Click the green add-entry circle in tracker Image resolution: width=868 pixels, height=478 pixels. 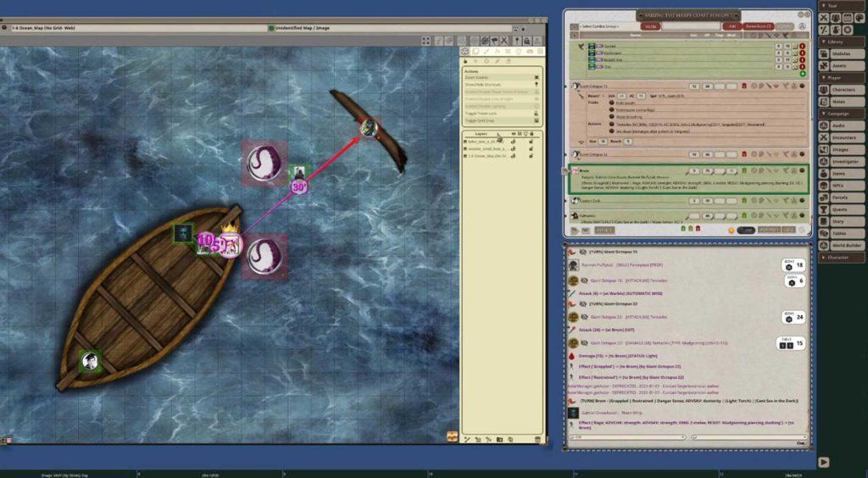[x=803, y=74]
